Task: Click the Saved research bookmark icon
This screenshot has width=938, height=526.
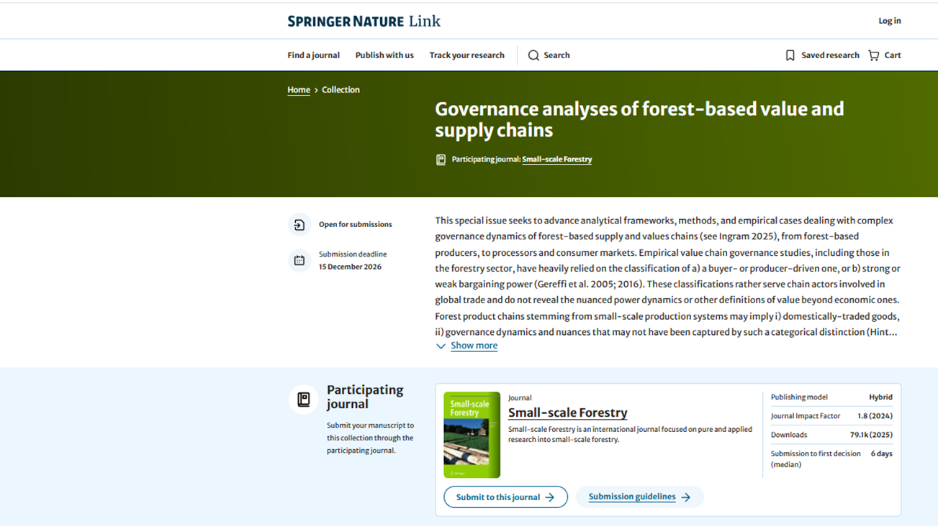Action: (790, 55)
